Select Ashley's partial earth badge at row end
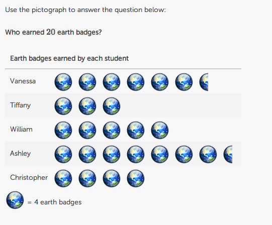The image size is (272, 225). click(228, 154)
